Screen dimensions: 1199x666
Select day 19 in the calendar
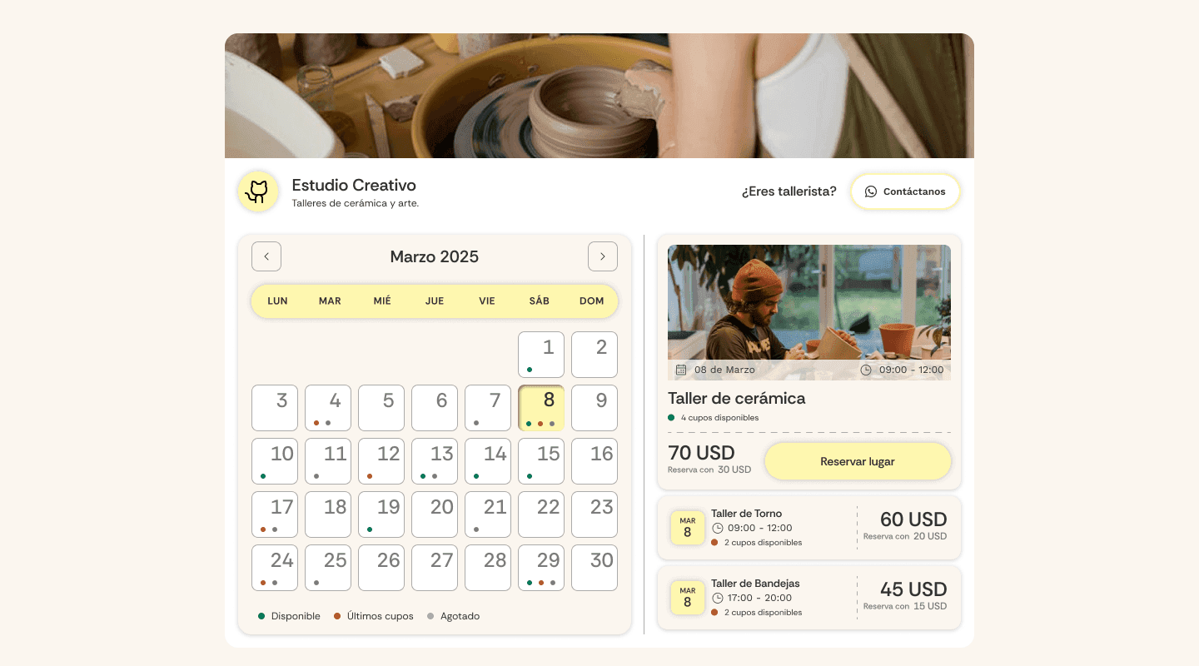(x=381, y=514)
